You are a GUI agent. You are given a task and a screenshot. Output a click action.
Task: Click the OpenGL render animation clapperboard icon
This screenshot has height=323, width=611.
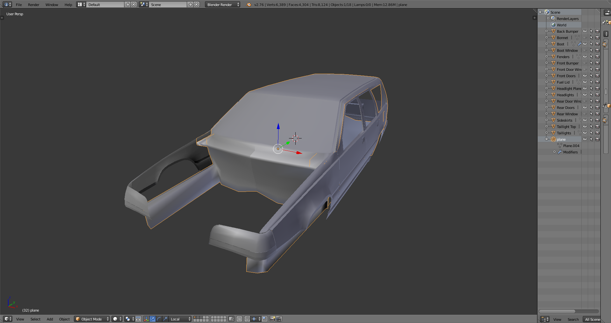pos(279,319)
